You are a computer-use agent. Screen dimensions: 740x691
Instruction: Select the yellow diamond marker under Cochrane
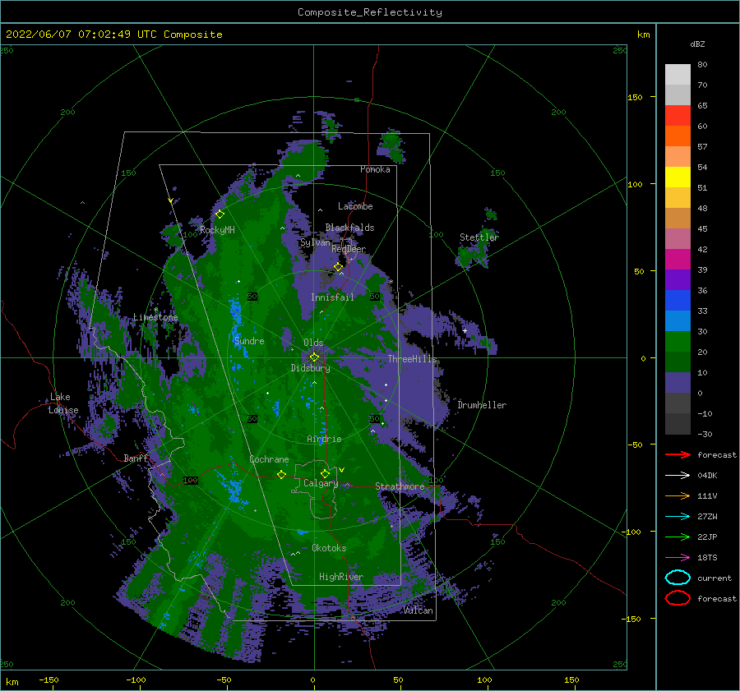point(281,474)
